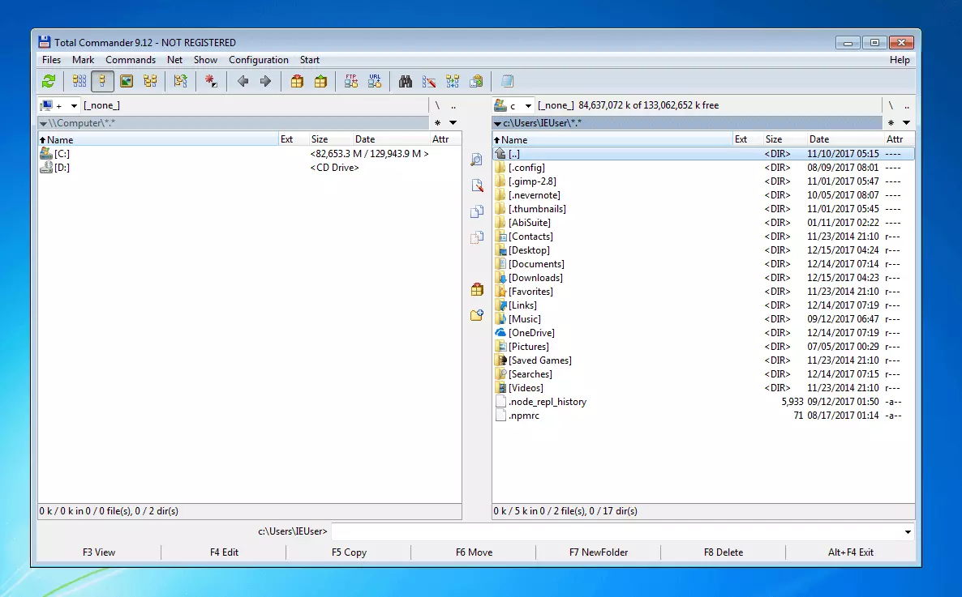The image size is (962, 597).
Task: Open the Help menu
Action: click(x=899, y=59)
